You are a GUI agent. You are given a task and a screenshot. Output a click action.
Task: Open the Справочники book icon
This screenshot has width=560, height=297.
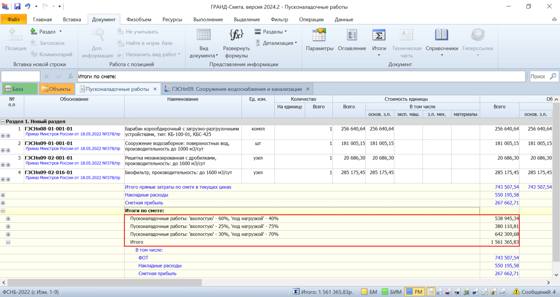tap(442, 35)
